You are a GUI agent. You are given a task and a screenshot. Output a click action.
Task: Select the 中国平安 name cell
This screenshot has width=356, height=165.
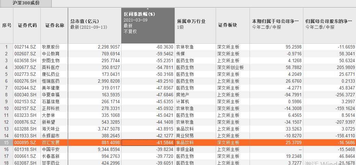[x=54, y=149]
